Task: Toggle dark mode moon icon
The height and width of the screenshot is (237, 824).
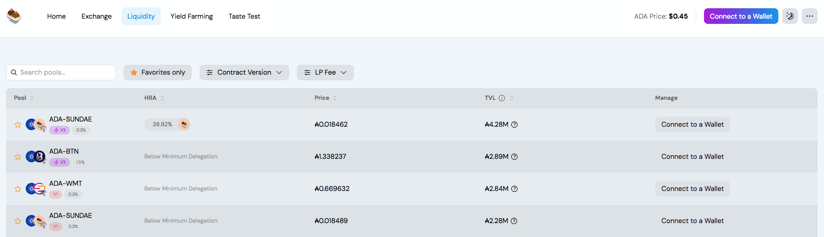Action: point(790,16)
